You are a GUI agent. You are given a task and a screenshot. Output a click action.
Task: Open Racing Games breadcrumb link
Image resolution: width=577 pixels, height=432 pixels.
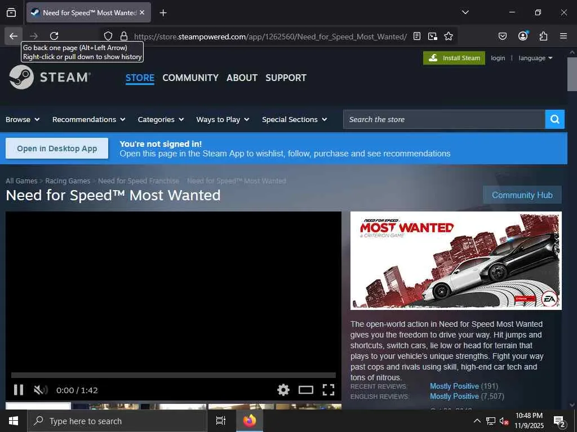click(x=68, y=181)
